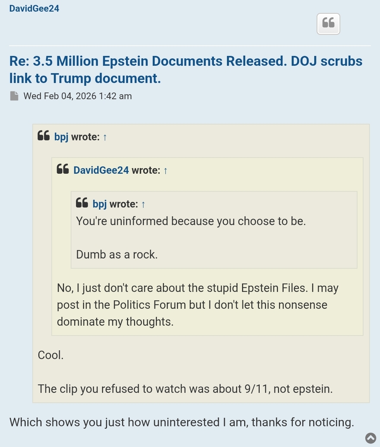Click the post document icon beside the date
This screenshot has width=380, height=447.
click(14, 96)
